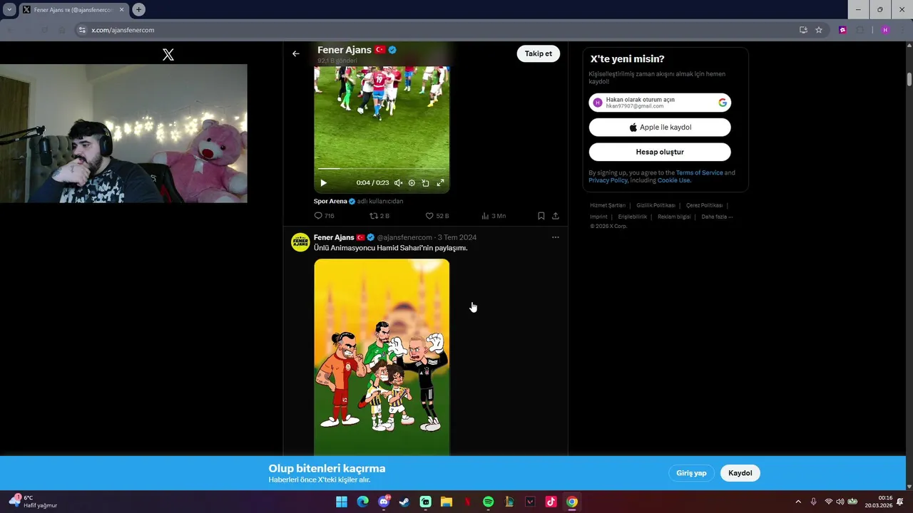Open Discord from taskbar
The height and width of the screenshot is (513, 913).
[384, 502]
